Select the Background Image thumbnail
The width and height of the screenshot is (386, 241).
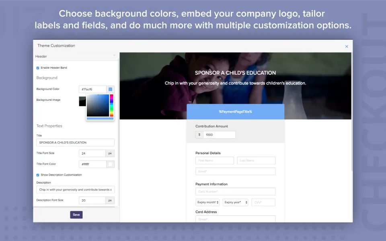pyautogui.click(x=82, y=101)
